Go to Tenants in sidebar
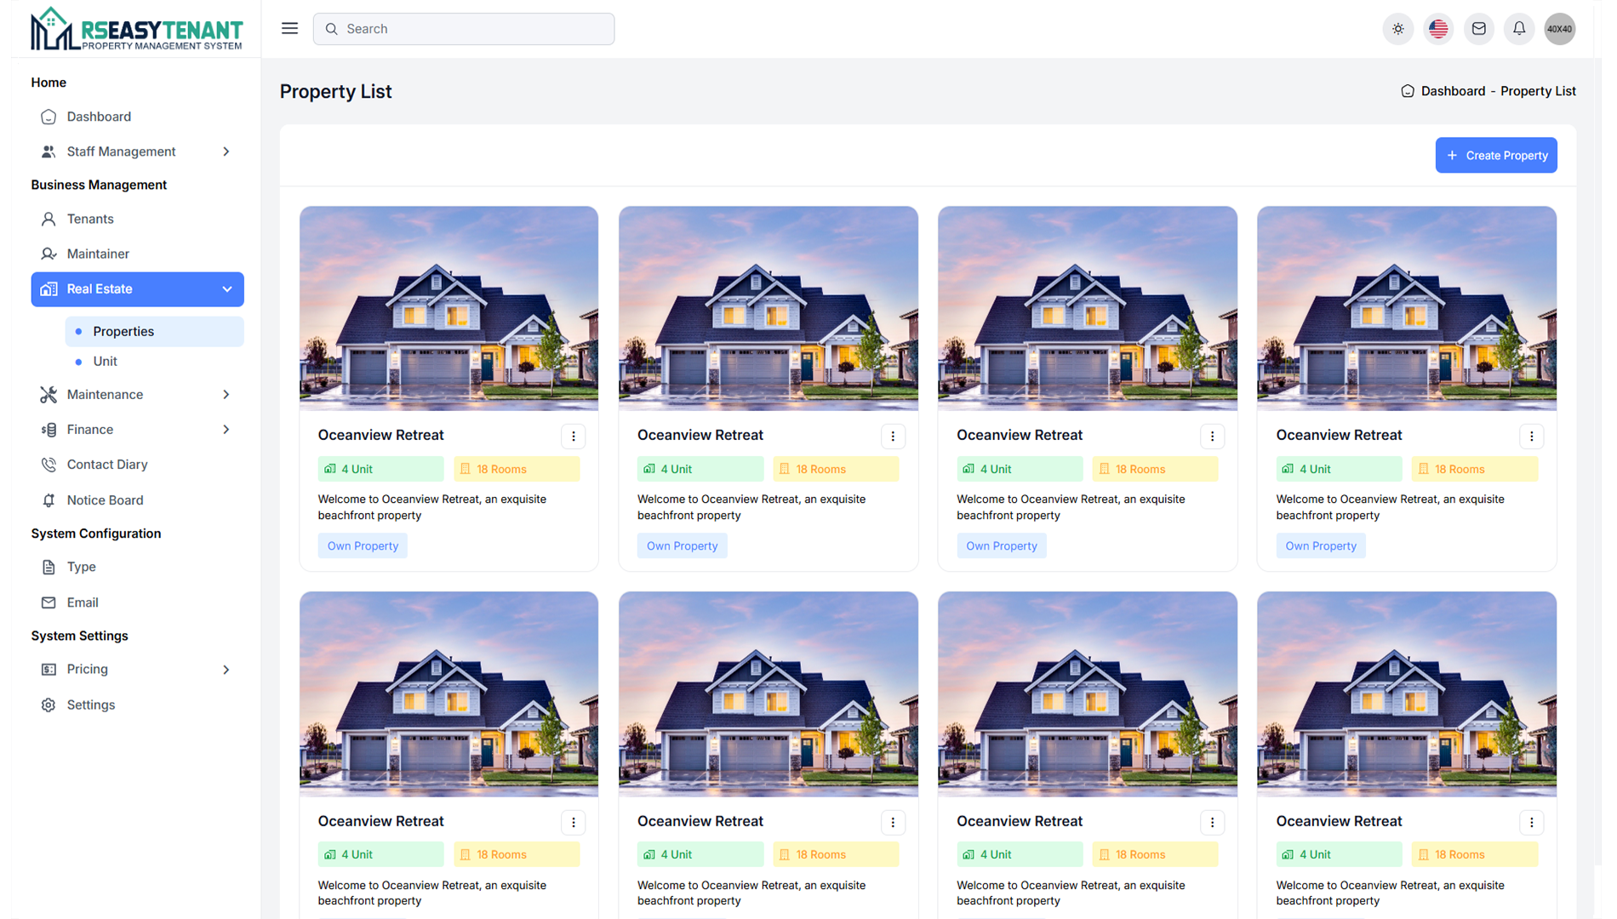Screen dimensions: 1617x919 pyautogui.click(x=90, y=219)
